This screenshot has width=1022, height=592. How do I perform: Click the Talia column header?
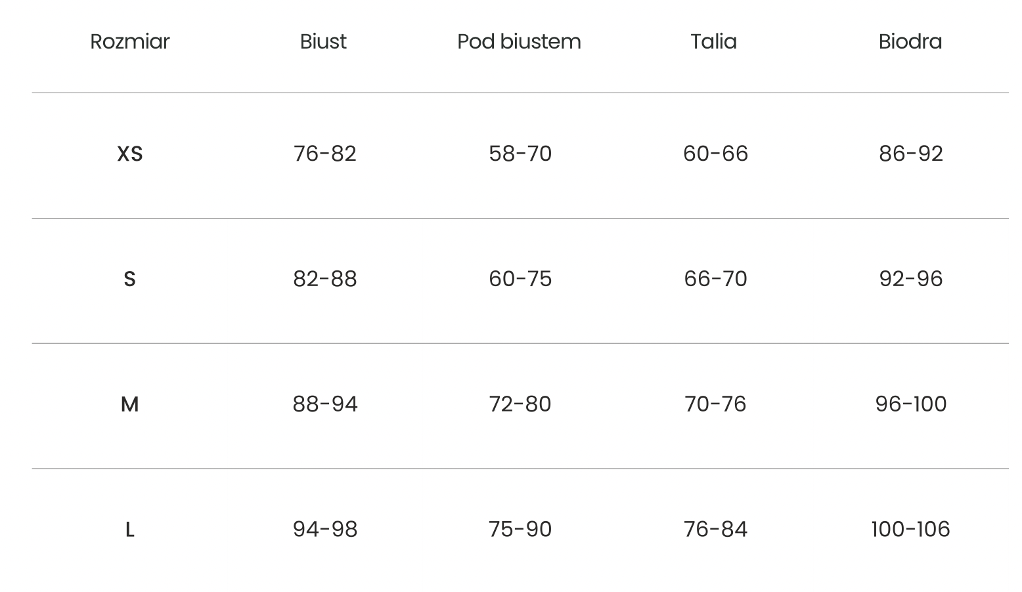click(713, 41)
